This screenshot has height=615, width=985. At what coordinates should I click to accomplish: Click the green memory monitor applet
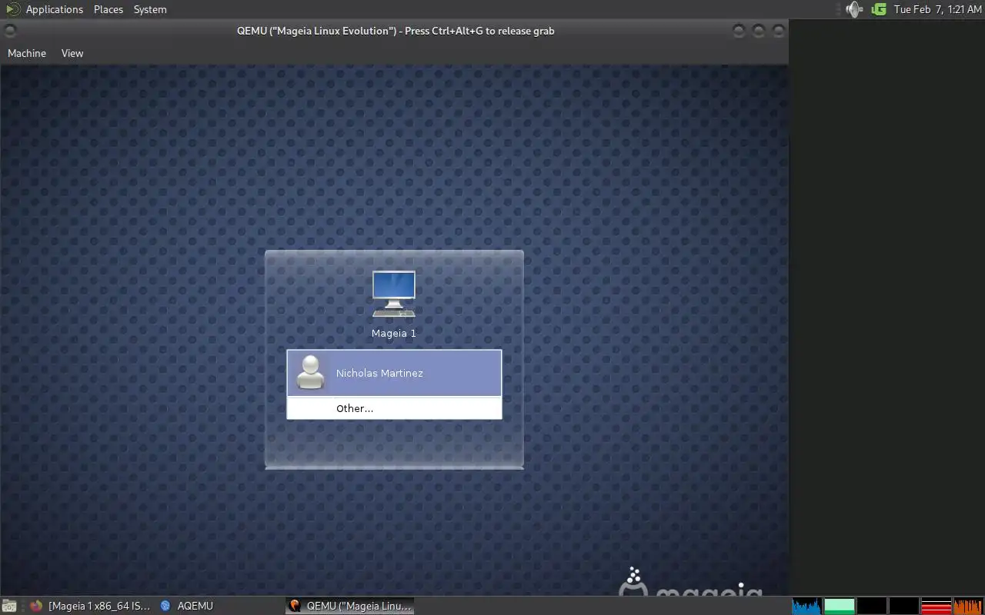coord(840,606)
